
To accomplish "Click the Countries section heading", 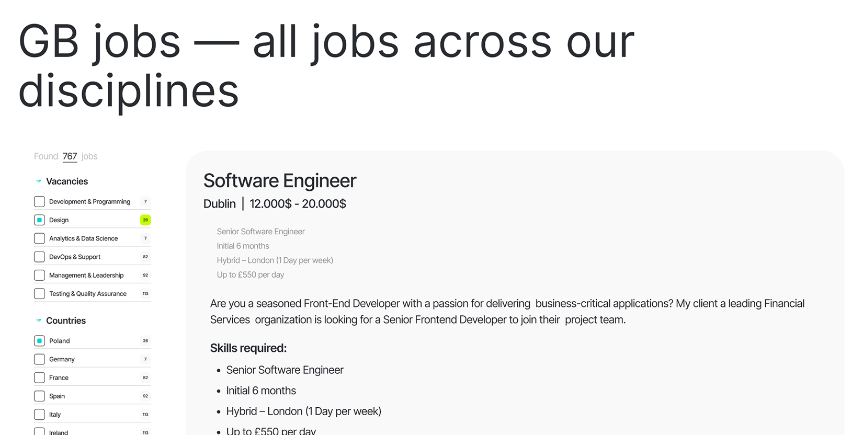I will 66,320.
